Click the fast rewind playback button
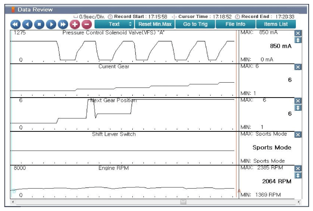Screen dimensions: 313x211 [x=15, y=24]
